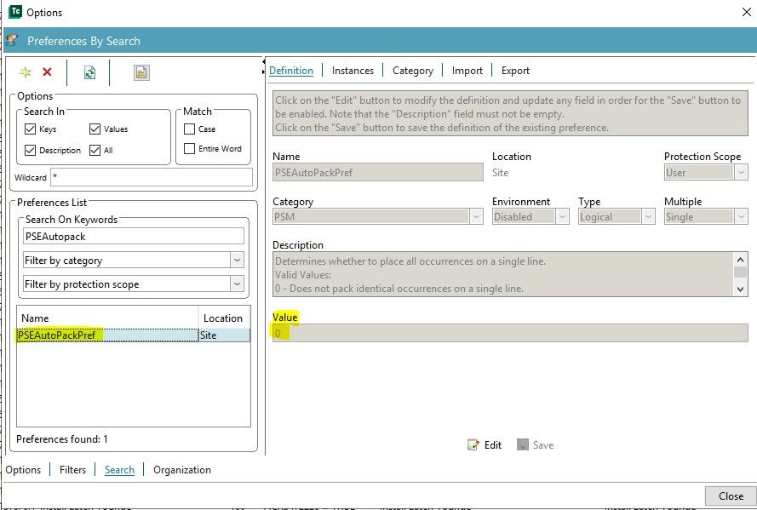Click the new preference star icon
Screen dimensions: 757x510
coord(26,72)
